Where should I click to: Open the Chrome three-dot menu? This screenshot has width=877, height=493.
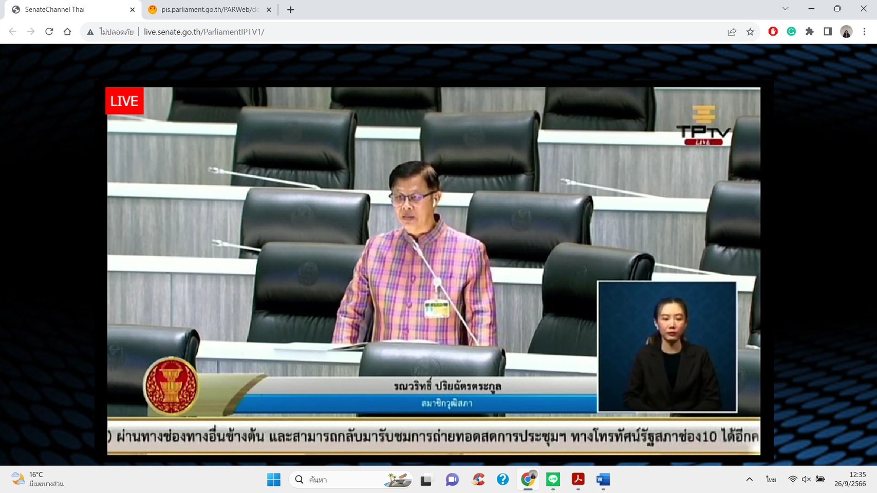point(865,32)
